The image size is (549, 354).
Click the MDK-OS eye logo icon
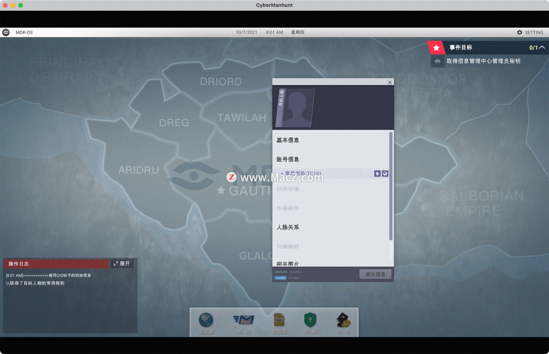6,32
